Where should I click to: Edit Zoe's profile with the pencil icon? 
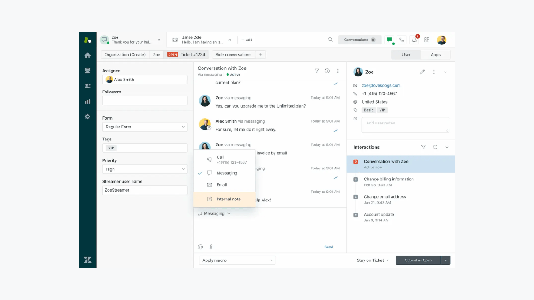[x=422, y=72]
